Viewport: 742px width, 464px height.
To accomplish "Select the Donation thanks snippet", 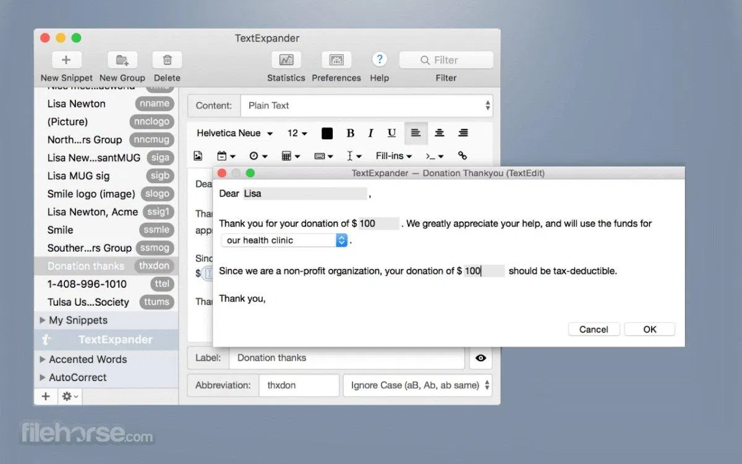I will click(x=106, y=266).
